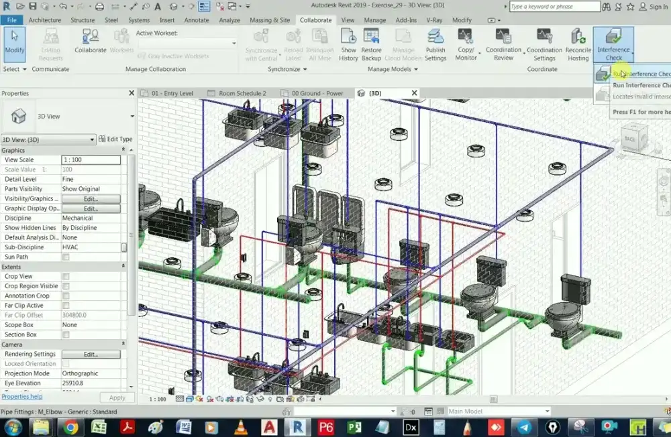This screenshot has width=671, height=437.
Task: Open Telegram from the taskbar
Action: click(524, 427)
